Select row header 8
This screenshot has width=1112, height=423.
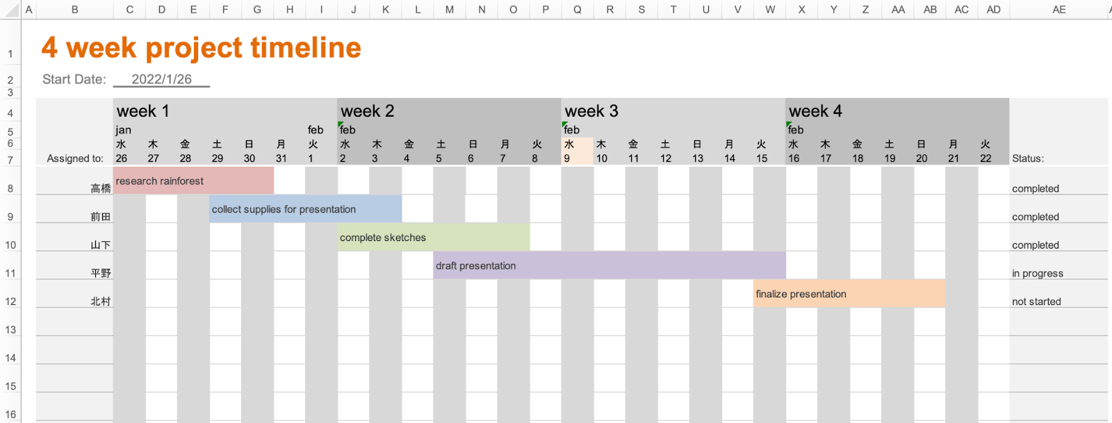point(10,188)
